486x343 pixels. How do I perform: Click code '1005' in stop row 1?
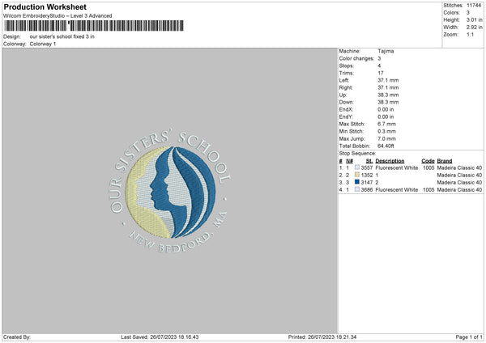point(428,167)
